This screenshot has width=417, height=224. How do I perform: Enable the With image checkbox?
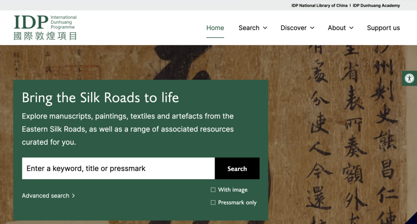(213, 190)
